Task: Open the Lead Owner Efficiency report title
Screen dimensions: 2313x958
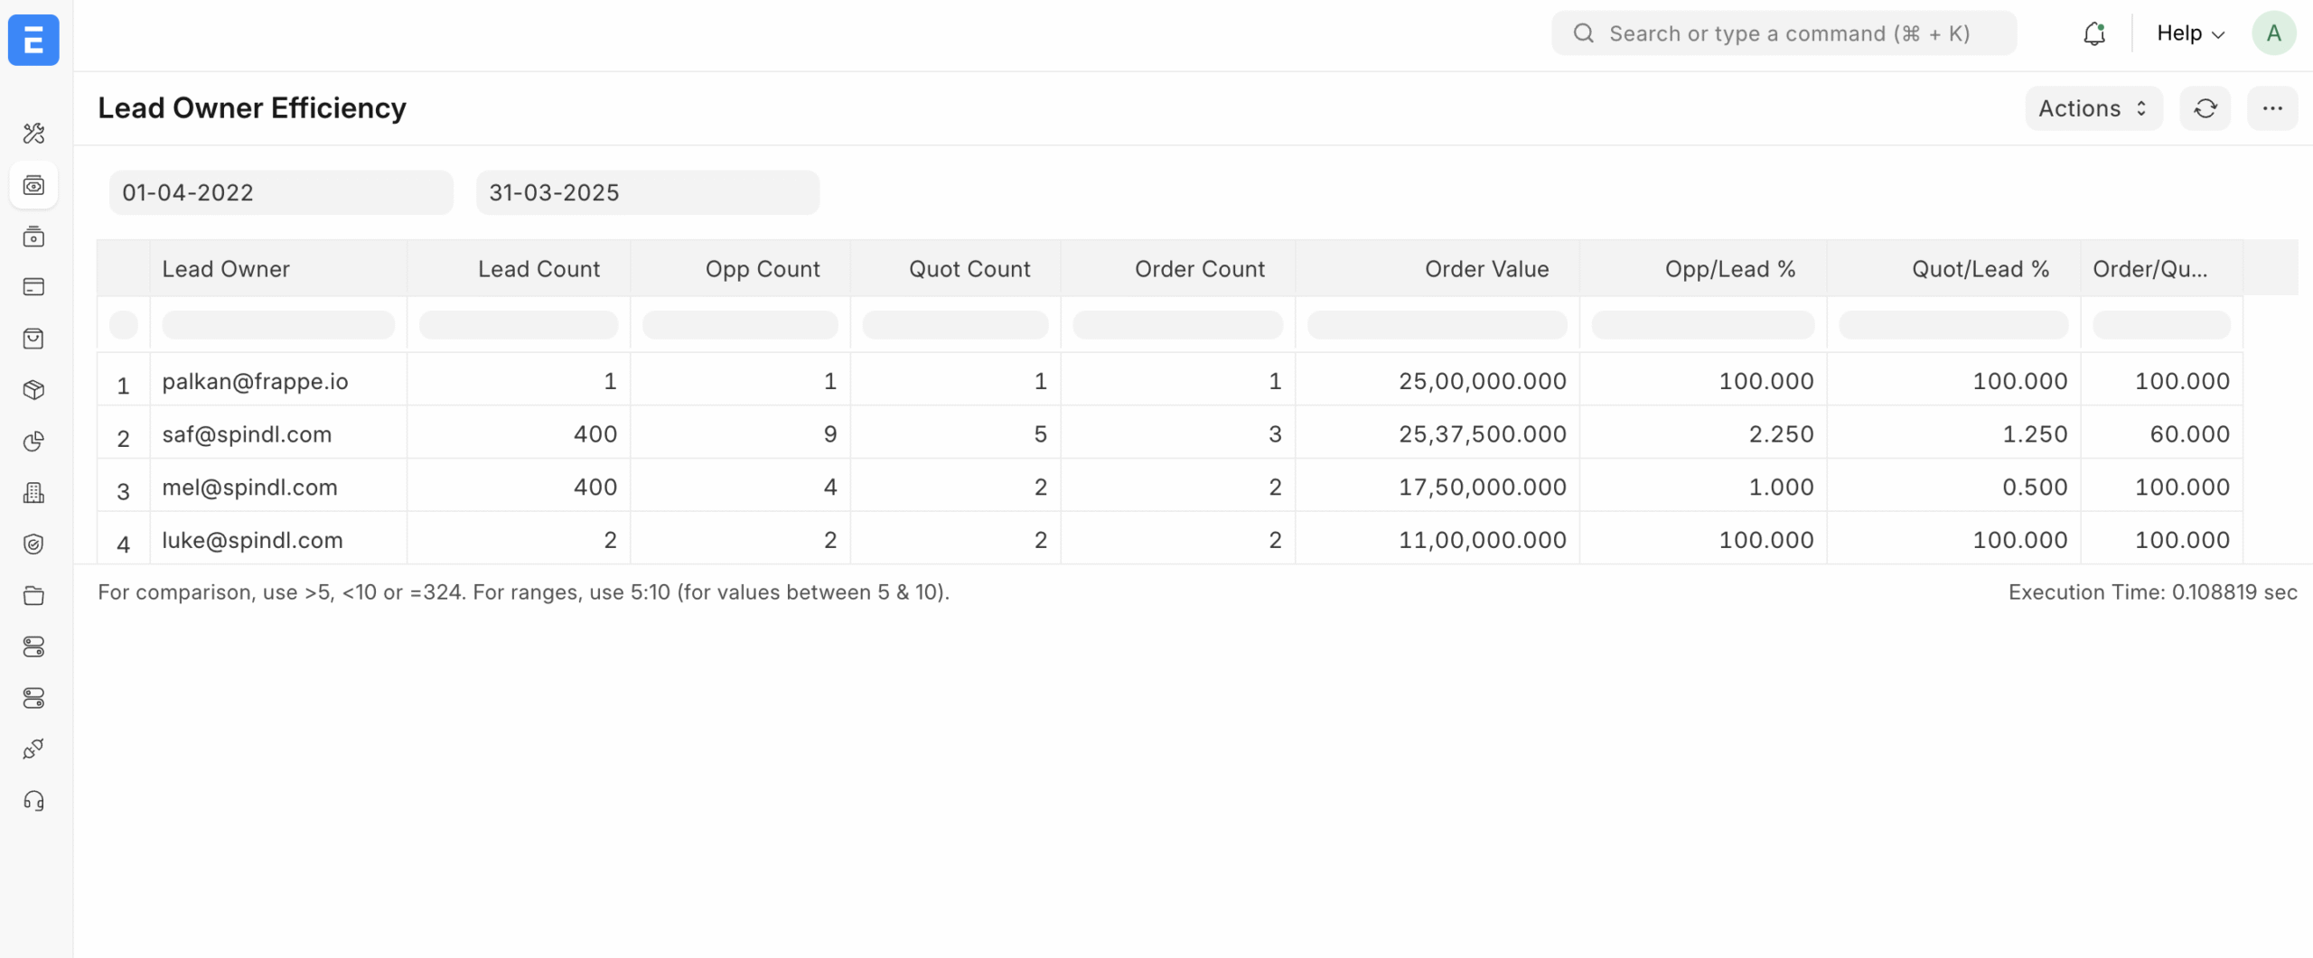Action: coord(253,107)
